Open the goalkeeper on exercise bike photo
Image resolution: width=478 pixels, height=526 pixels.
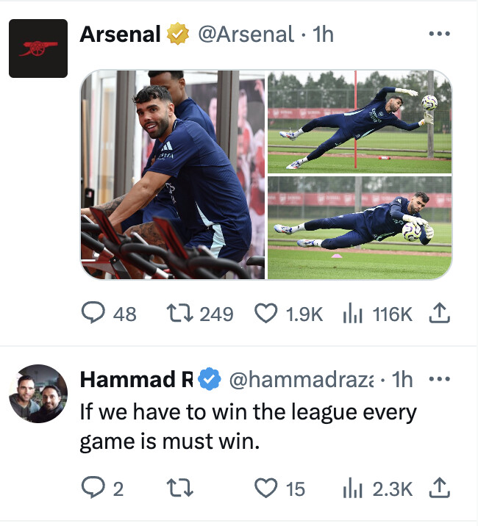[173, 174]
